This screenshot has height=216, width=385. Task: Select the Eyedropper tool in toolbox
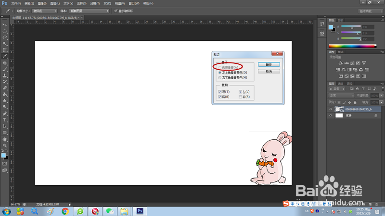coord(5,56)
